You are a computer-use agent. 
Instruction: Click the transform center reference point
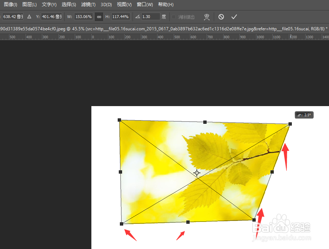point(197,173)
